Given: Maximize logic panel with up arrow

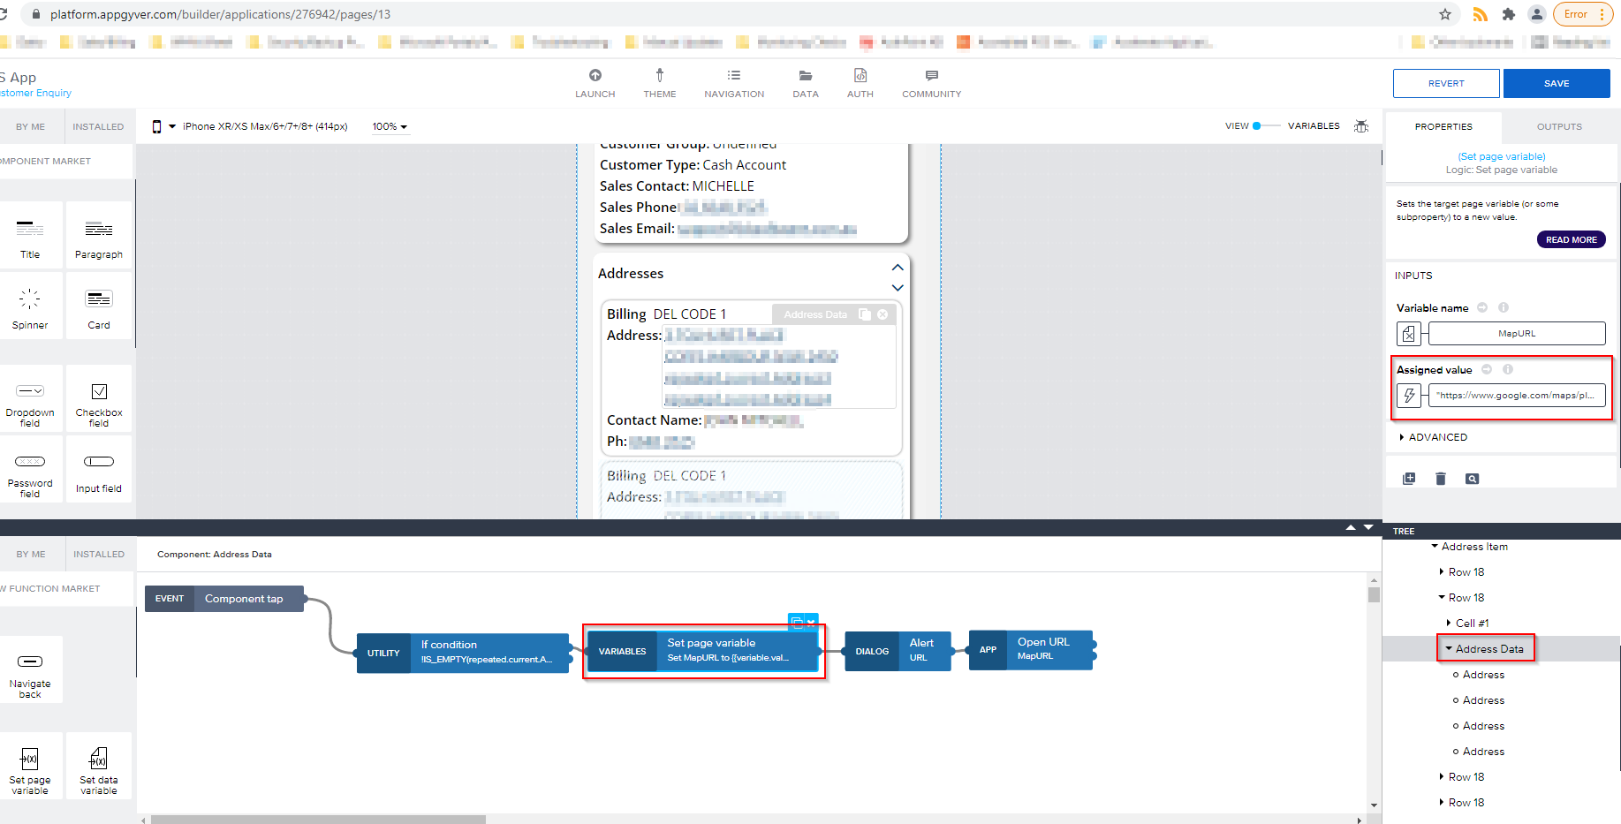Looking at the screenshot, I should pos(1351,527).
